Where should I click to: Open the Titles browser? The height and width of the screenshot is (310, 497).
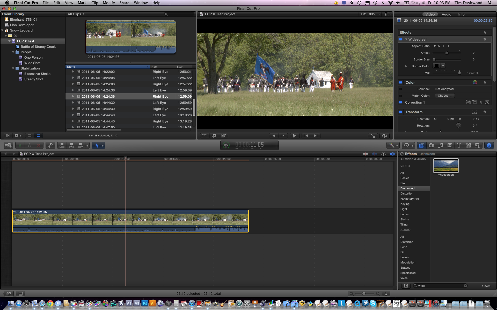point(459,145)
